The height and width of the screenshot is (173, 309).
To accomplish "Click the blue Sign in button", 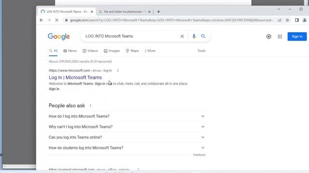I will (297, 37).
